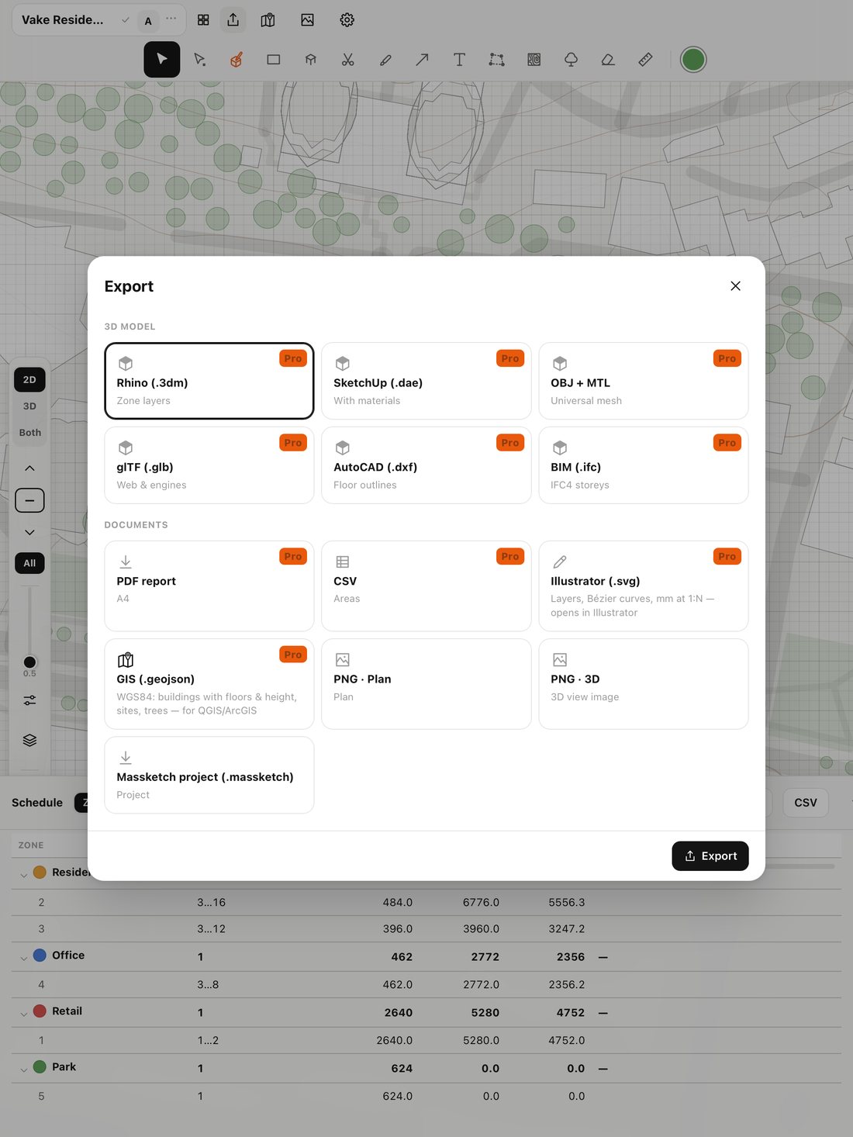Close the Export dialog
Screen dimensions: 853x1137
tap(735, 286)
